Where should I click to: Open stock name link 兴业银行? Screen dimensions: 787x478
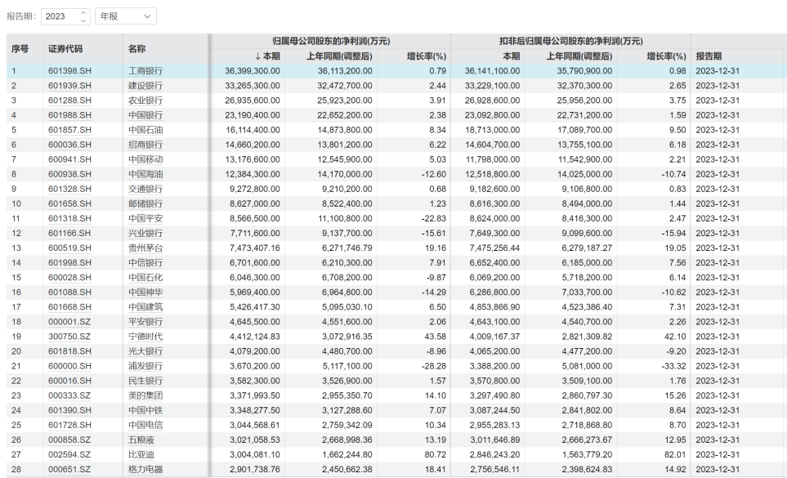point(145,233)
